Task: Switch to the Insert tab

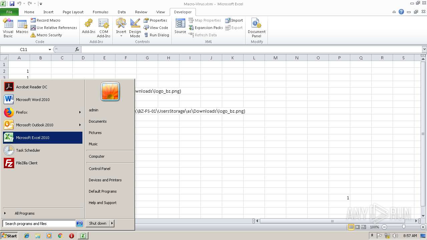Action: (x=48, y=12)
